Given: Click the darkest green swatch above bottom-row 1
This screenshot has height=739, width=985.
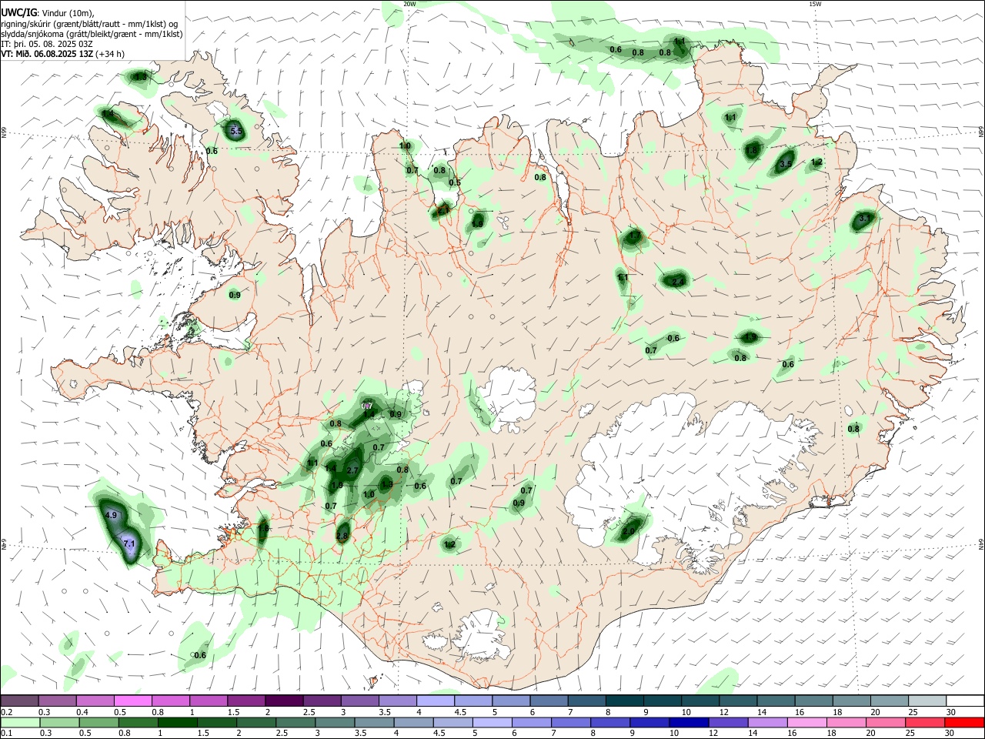Looking at the screenshot, I should 177,722.
